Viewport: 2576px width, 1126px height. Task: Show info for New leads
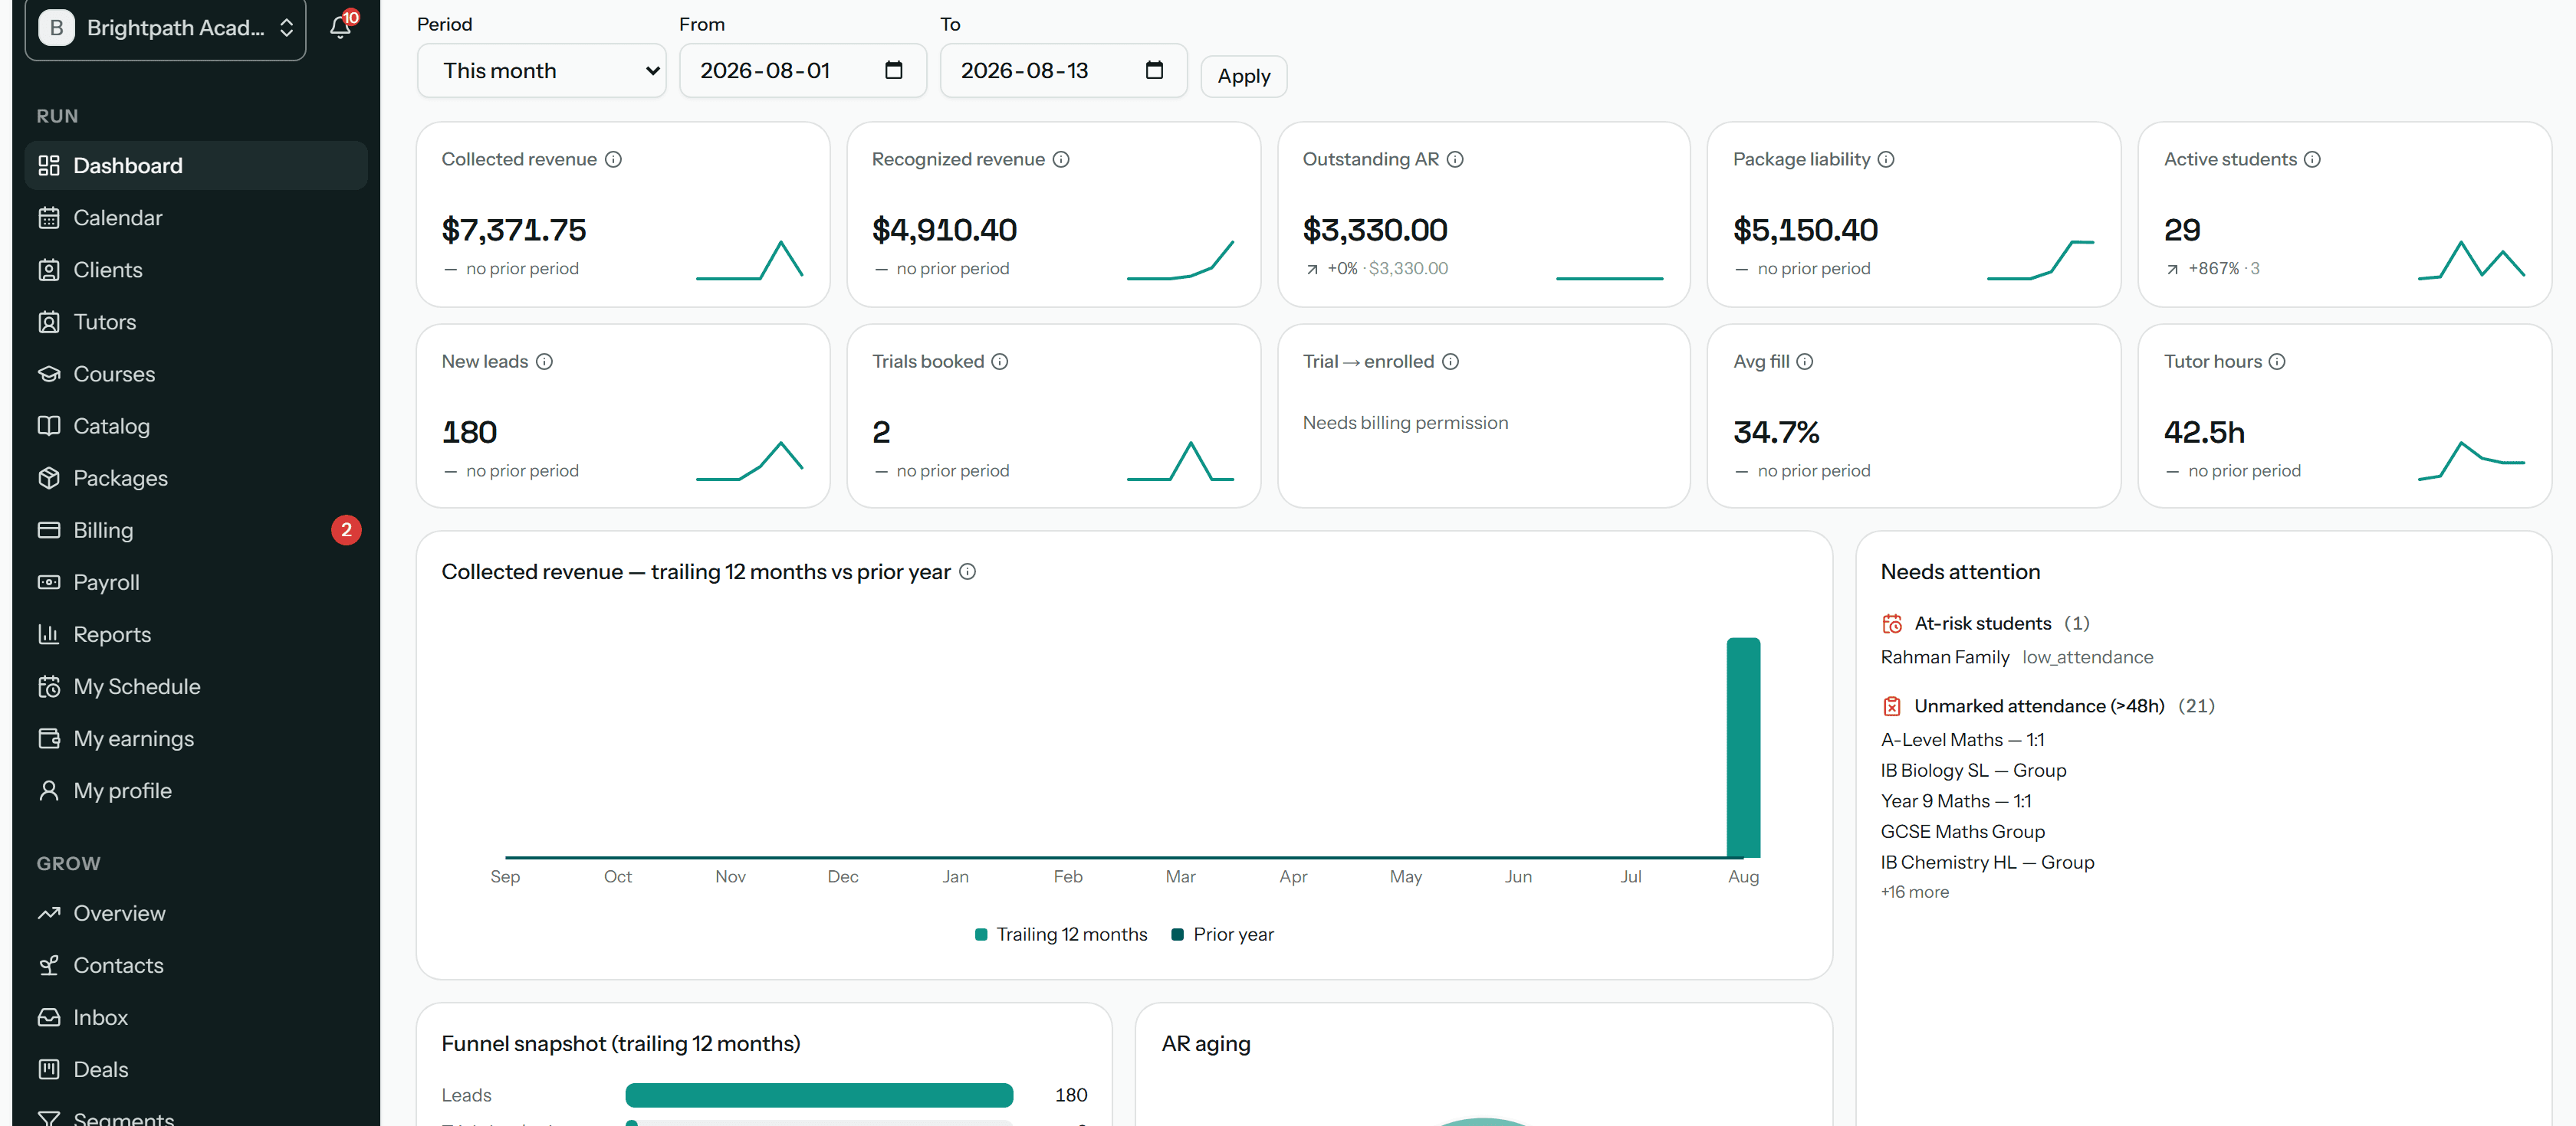pos(544,362)
